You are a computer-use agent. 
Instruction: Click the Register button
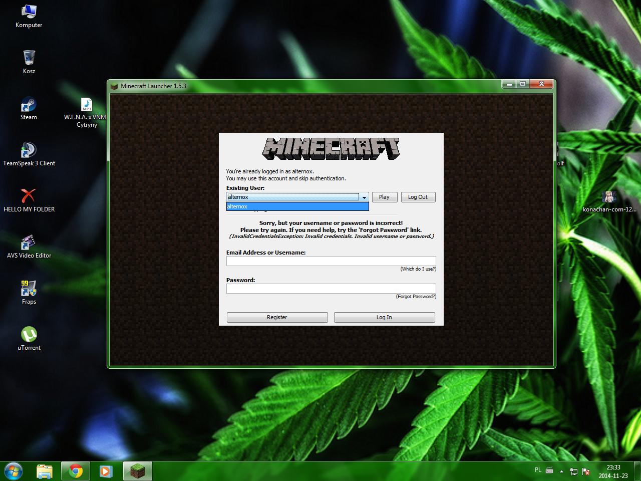(x=277, y=317)
